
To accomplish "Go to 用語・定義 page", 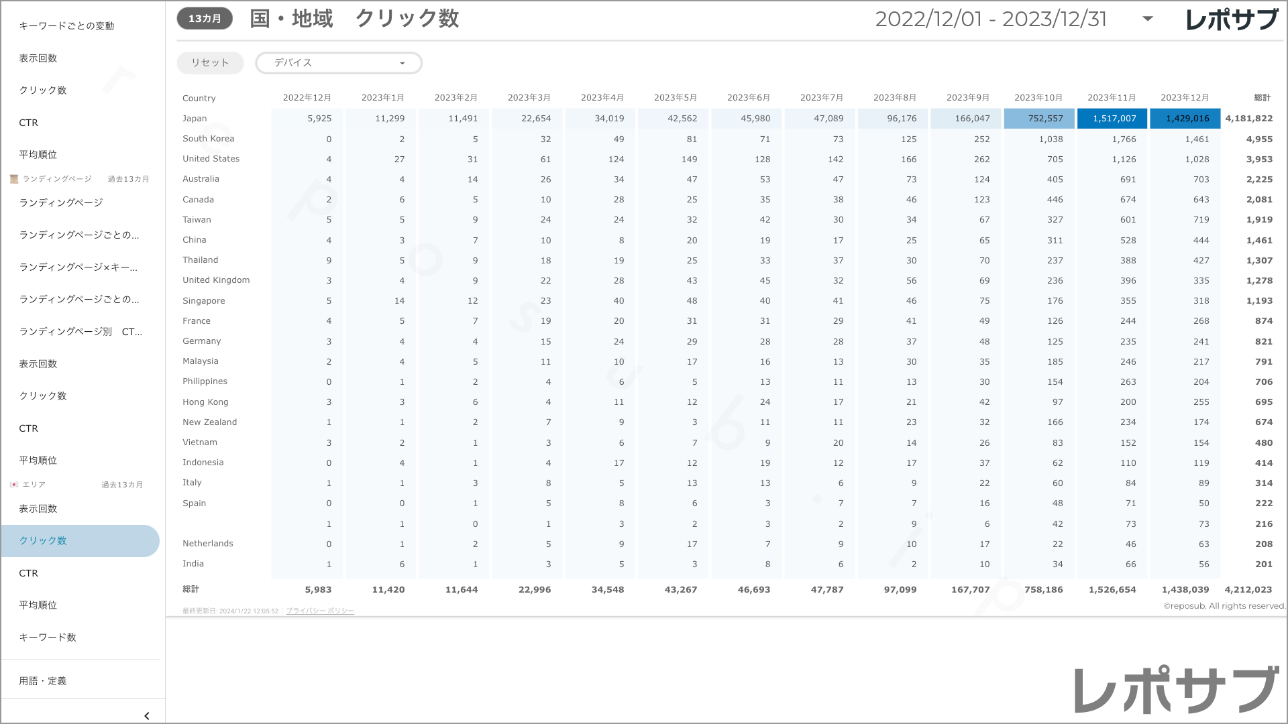I will [x=42, y=680].
